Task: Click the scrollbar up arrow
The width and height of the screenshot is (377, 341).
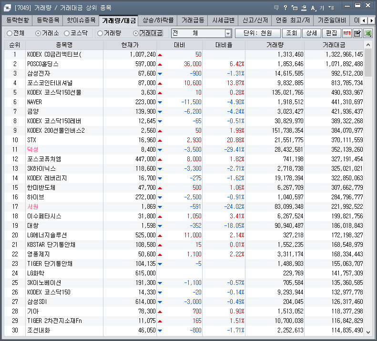Action: 368,45
